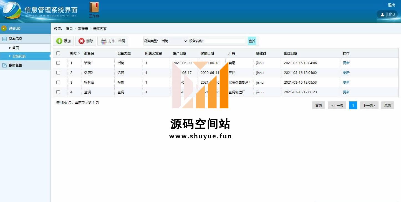Screen dimensions: 401x202
Task: Click the 北京仪器制造厂 manufacturer cell
Action: click(x=240, y=83)
